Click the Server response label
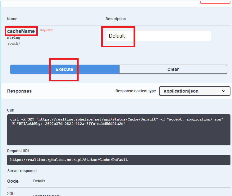This screenshot has height=196, width=232. point(22,171)
